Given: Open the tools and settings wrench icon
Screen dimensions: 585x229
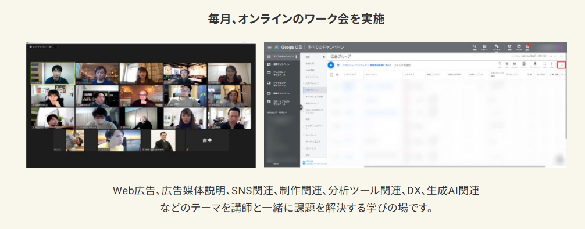Looking at the screenshot, I should (497, 47).
